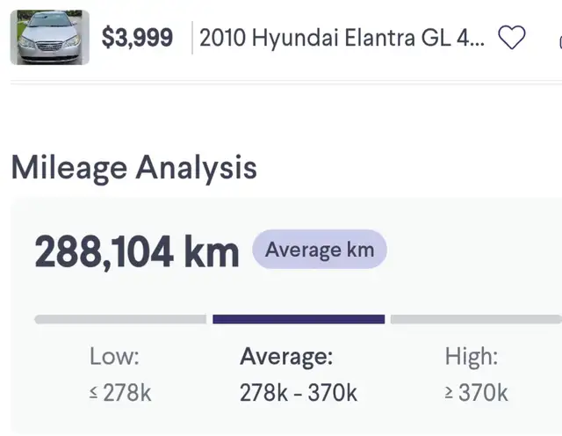Click the partially visible icon right of heart
This screenshot has height=436, width=562.
[x=560, y=42]
